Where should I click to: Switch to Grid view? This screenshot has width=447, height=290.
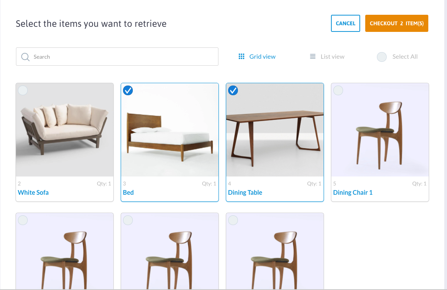point(262,56)
